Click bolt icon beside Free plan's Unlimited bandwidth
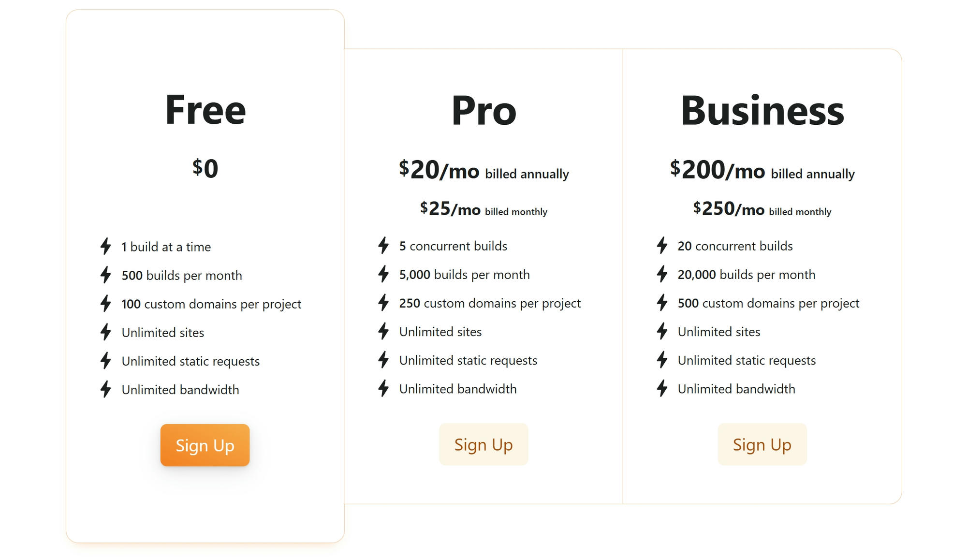This screenshot has height=558, width=967. point(105,389)
